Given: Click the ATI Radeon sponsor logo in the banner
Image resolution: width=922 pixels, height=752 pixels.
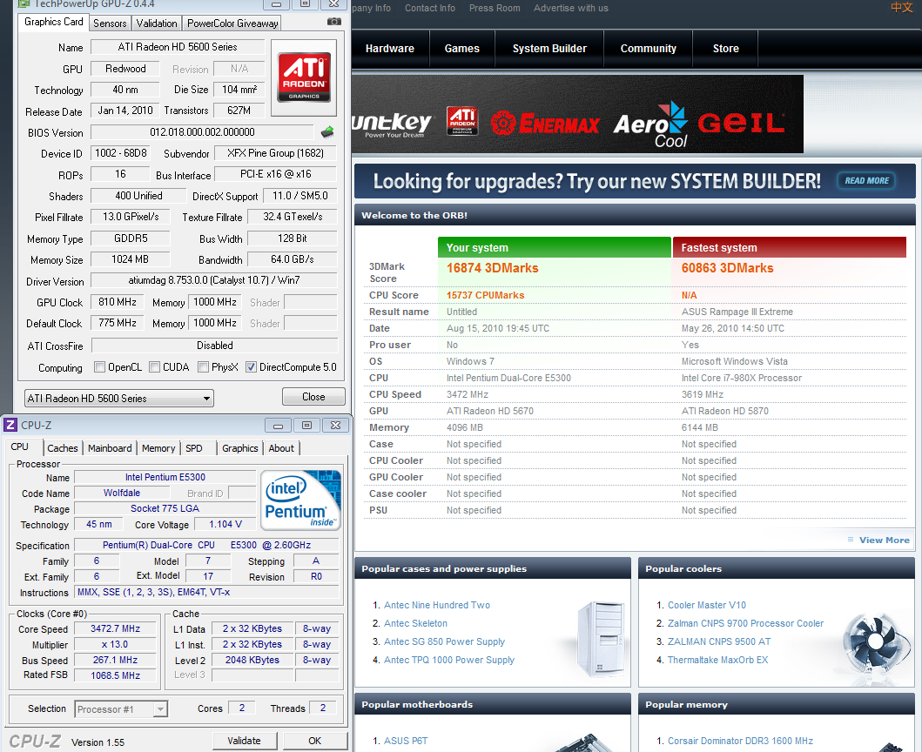Looking at the screenshot, I should (x=462, y=120).
